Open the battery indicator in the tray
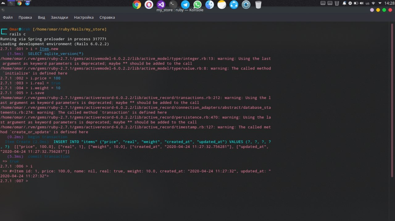This screenshot has height=221, width=395. coord(357,3)
